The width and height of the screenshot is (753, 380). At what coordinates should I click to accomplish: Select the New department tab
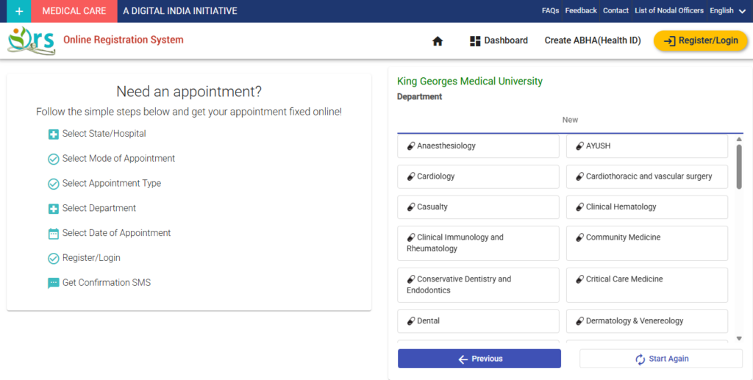[570, 120]
